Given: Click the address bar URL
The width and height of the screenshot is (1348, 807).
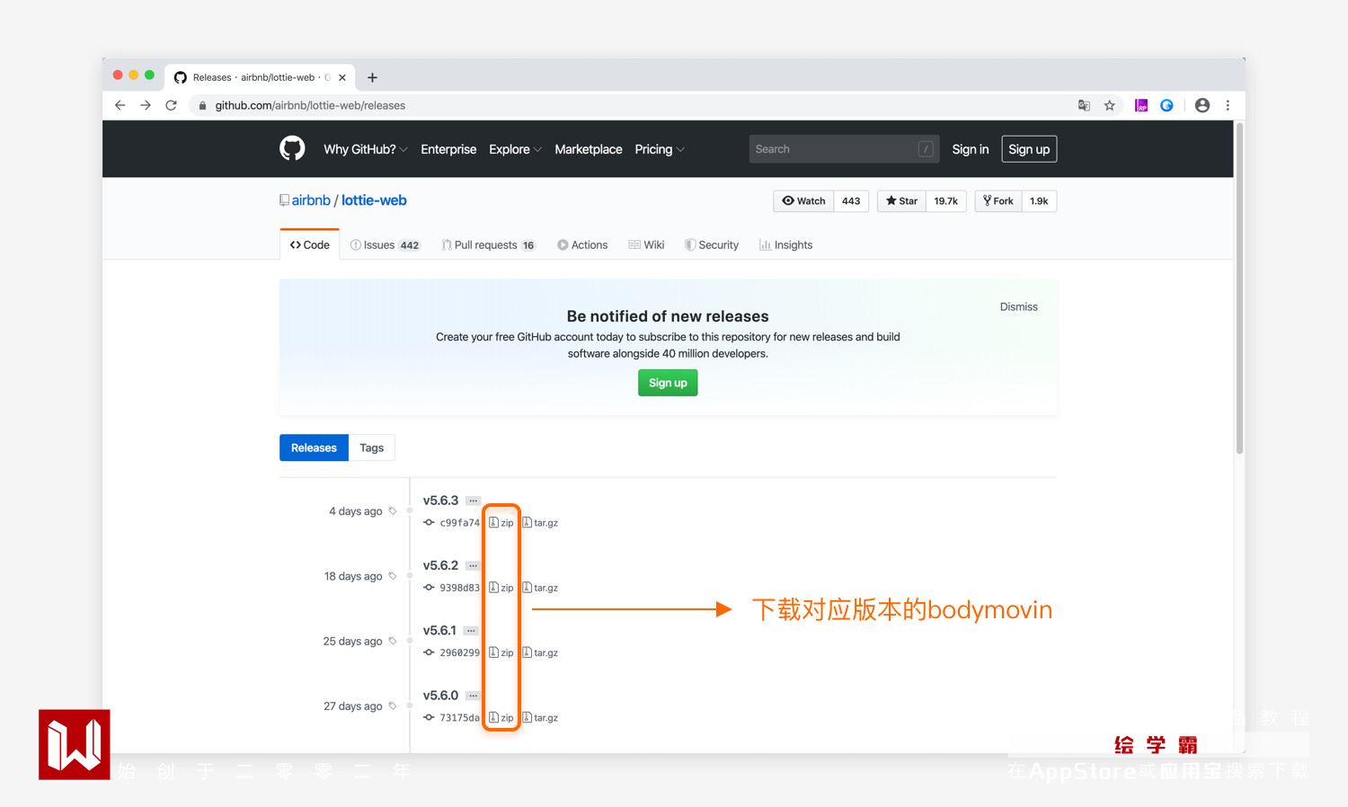Looking at the screenshot, I should [310, 105].
